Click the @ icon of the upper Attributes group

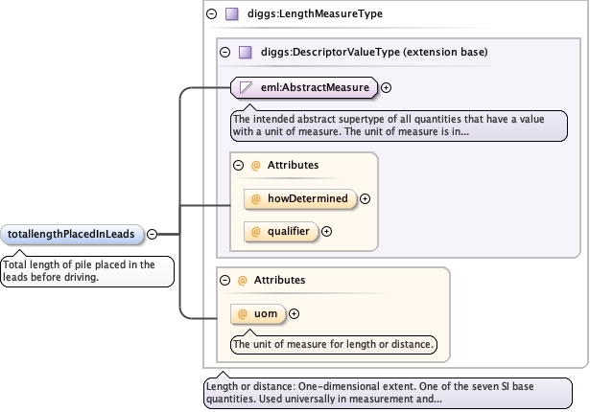click(256, 165)
